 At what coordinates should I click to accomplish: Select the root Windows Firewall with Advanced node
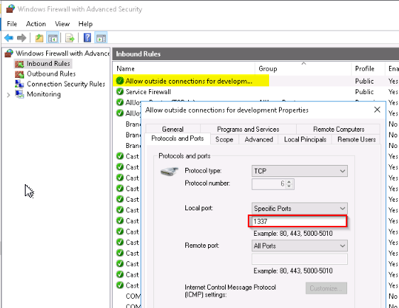point(57,53)
